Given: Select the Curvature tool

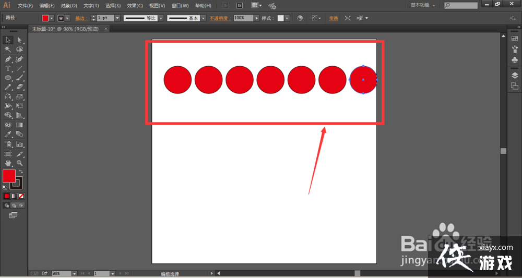Looking at the screenshot, I should click(19, 59).
